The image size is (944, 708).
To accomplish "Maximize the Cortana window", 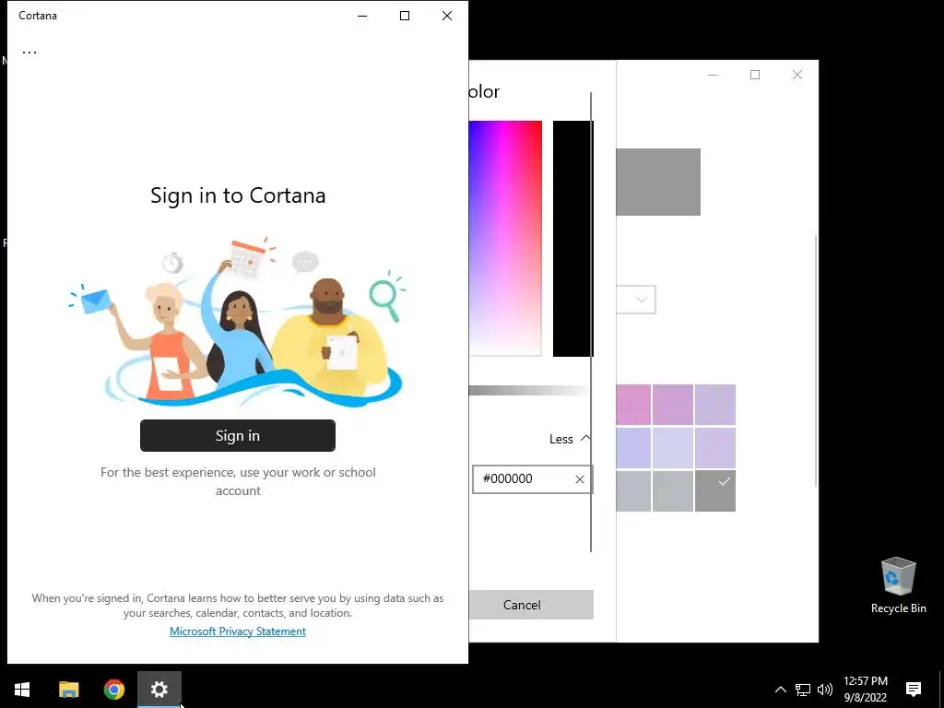I will 405,16.
